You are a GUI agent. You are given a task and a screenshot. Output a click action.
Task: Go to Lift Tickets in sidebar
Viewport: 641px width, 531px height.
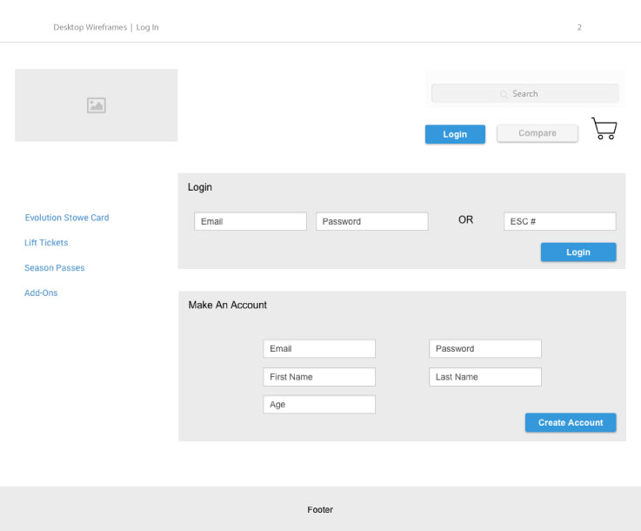[46, 243]
